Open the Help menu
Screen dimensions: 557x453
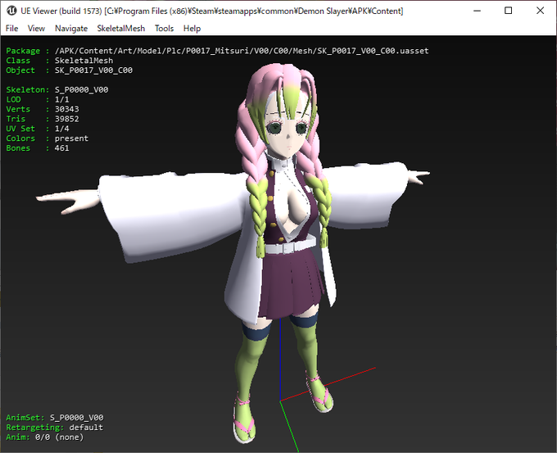192,29
